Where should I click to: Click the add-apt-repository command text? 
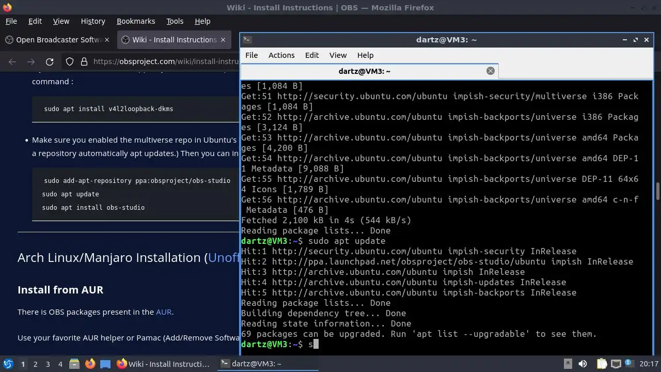pos(137,181)
